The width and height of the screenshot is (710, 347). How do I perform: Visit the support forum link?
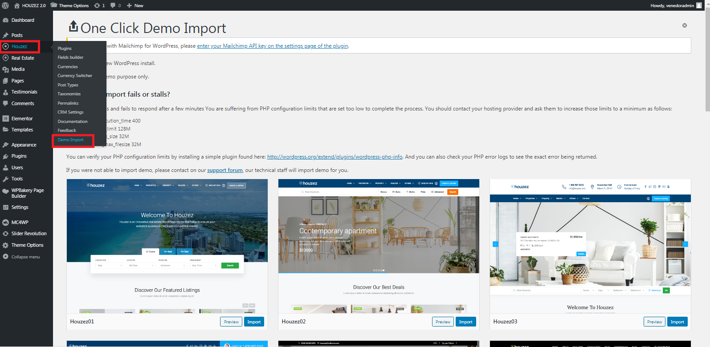tap(225, 170)
